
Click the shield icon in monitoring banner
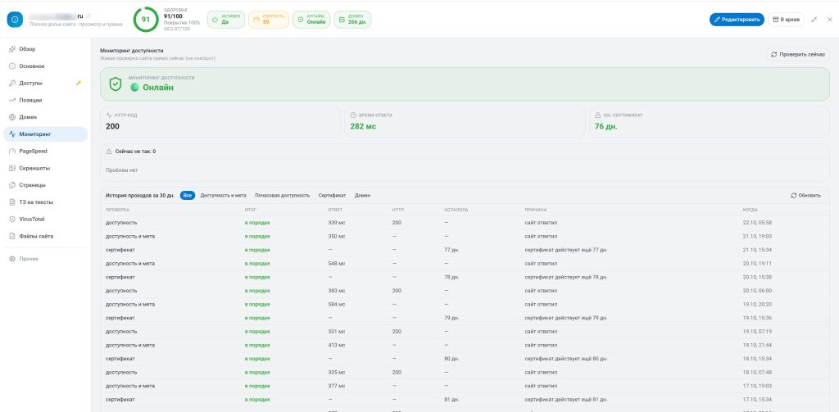(x=115, y=84)
